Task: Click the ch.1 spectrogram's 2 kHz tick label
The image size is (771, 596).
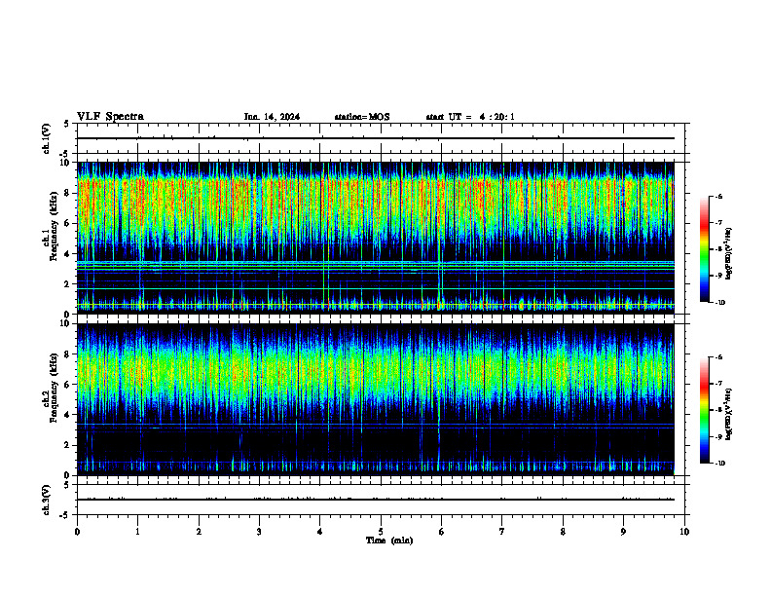Action: click(68, 284)
